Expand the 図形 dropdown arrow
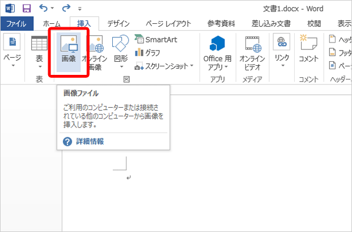 point(121,67)
